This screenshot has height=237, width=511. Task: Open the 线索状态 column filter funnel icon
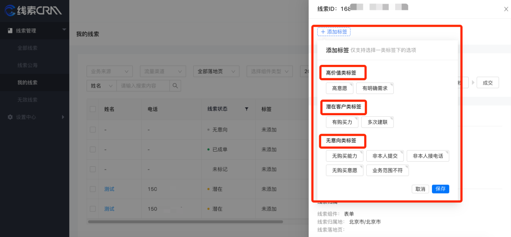pyautogui.click(x=246, y=109)
